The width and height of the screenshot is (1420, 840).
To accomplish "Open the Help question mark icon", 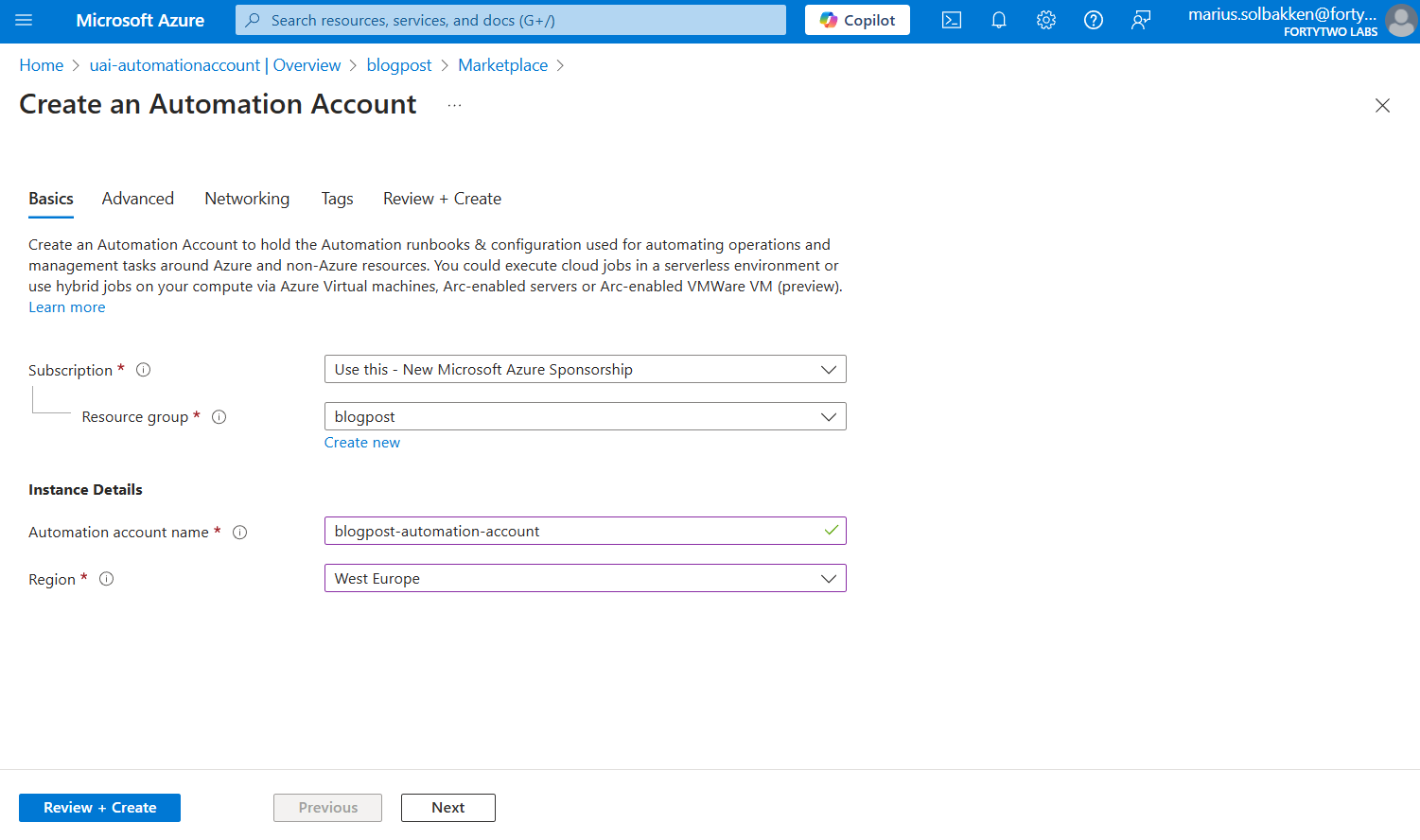I will click(1094, 20).
